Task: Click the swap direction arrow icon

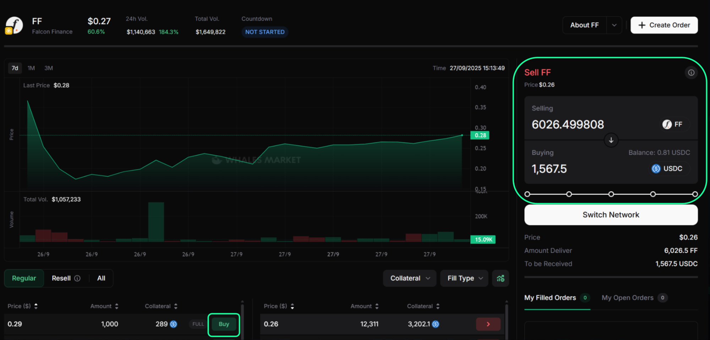Action: click(x=611, y=140)
